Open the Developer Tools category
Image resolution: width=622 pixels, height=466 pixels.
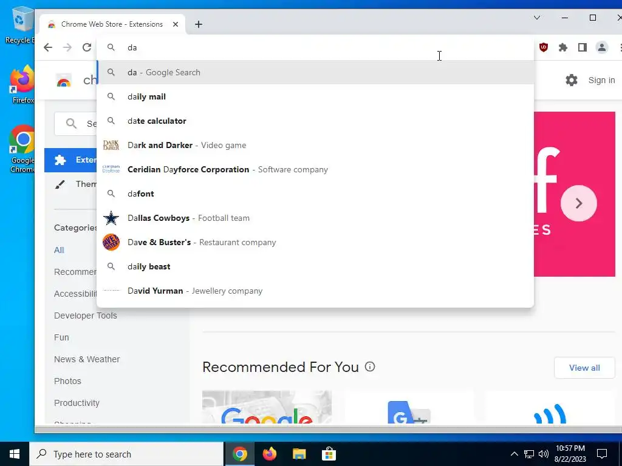(86, 316)
